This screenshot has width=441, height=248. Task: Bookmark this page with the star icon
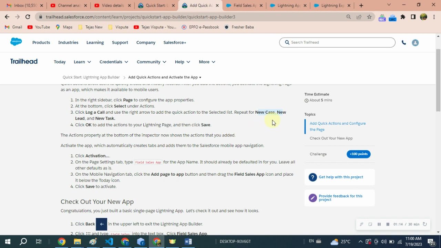(x=369, y=17)
